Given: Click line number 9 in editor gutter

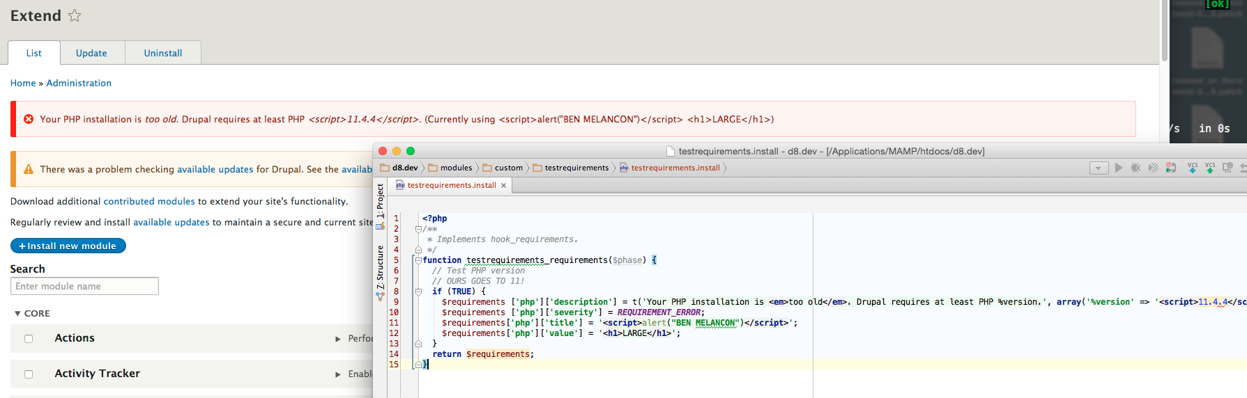Looking at the screenshot, I should click(x=396, y=302).
